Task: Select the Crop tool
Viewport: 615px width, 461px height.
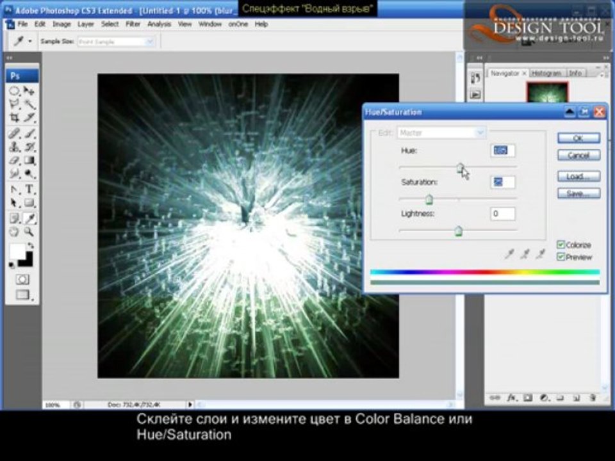Action: pos(15,117)
